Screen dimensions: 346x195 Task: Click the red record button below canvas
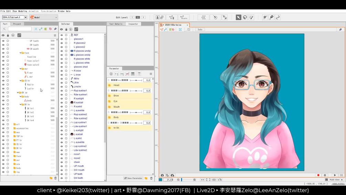pyautogui.click(x=318, y=175)
